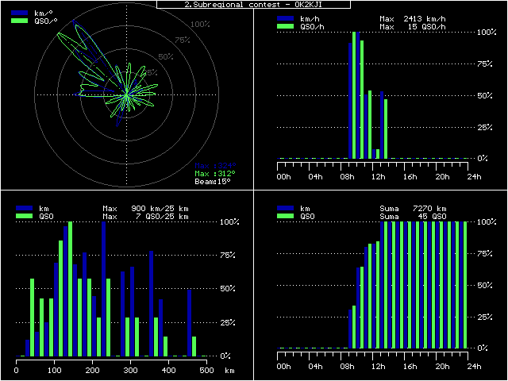Click 'Max 900 km/25 km' text
This screenshot has height=381, width=508.
coord(145,209)
